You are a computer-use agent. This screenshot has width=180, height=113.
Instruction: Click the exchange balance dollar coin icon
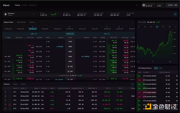pyautogui.click(x=144, y=5)
